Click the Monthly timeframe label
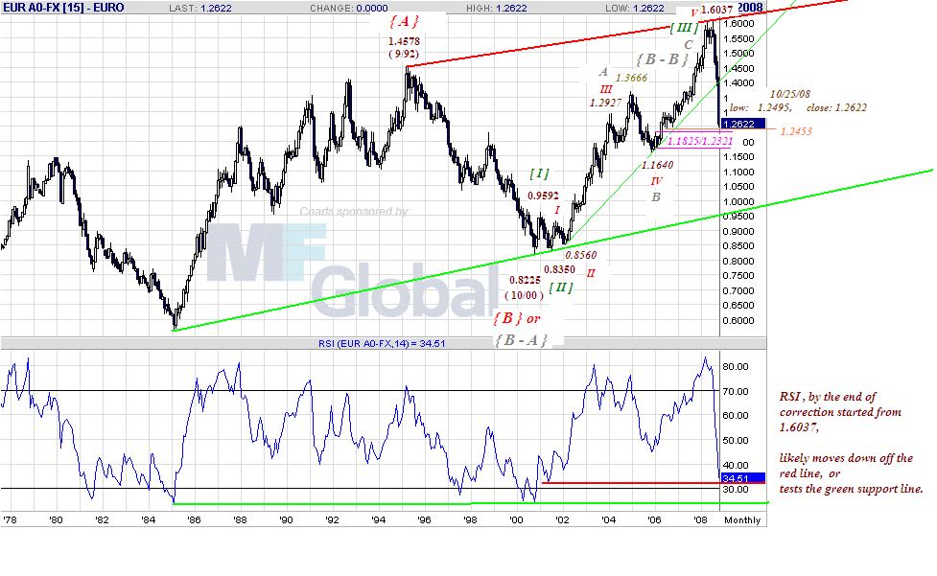Image resolution: width=937 pixels, height=576 pixels. pyautogui.click(x=742, y=520)
